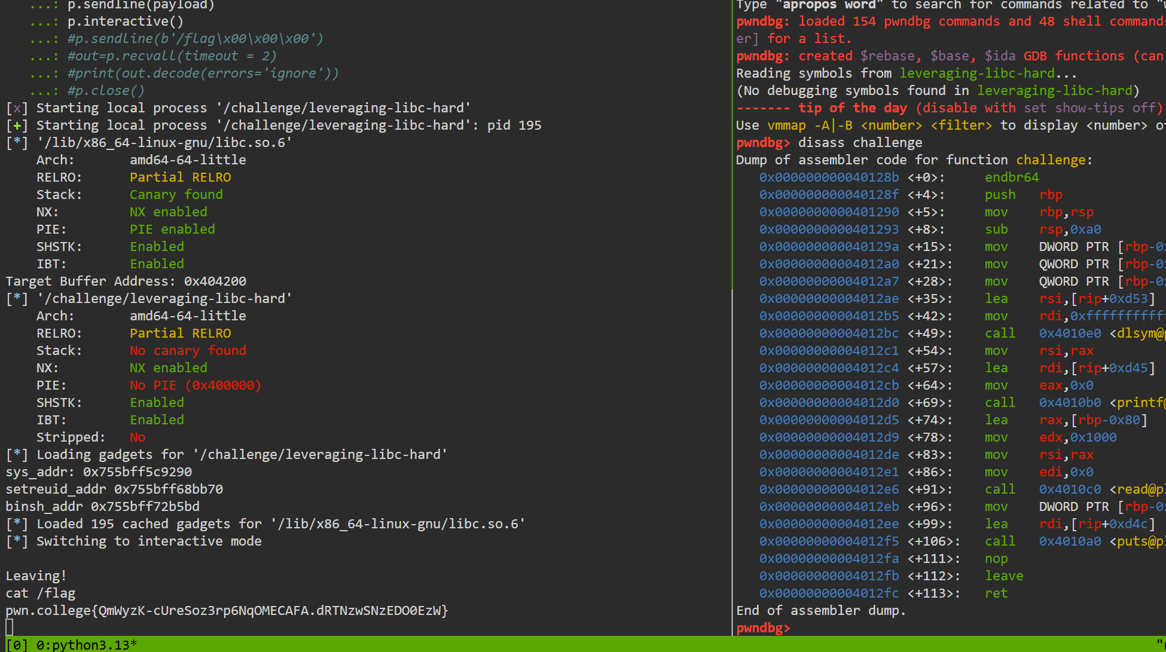Click the 'Switching to interactive mode' line
1166x652 pixels.
(134, 541)
